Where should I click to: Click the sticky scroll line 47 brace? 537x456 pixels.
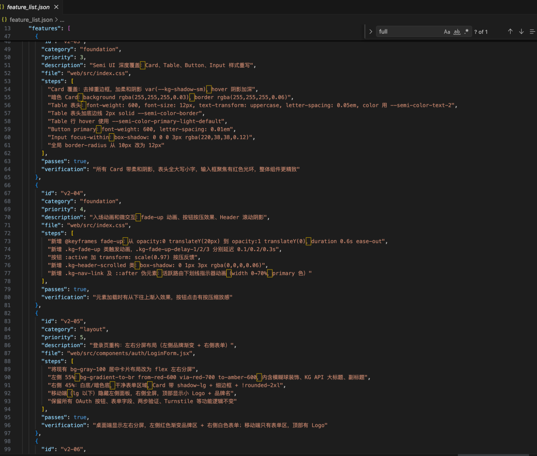coord(37,36)
